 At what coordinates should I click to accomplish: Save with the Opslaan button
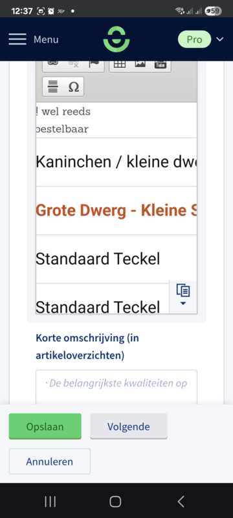[45, 426]
